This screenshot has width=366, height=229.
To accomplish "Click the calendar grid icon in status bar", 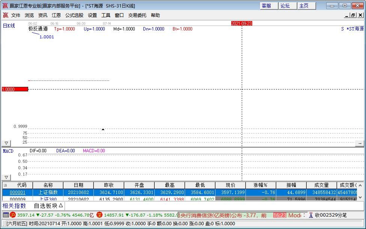I will pyautogui.click(x=6, y=215).
